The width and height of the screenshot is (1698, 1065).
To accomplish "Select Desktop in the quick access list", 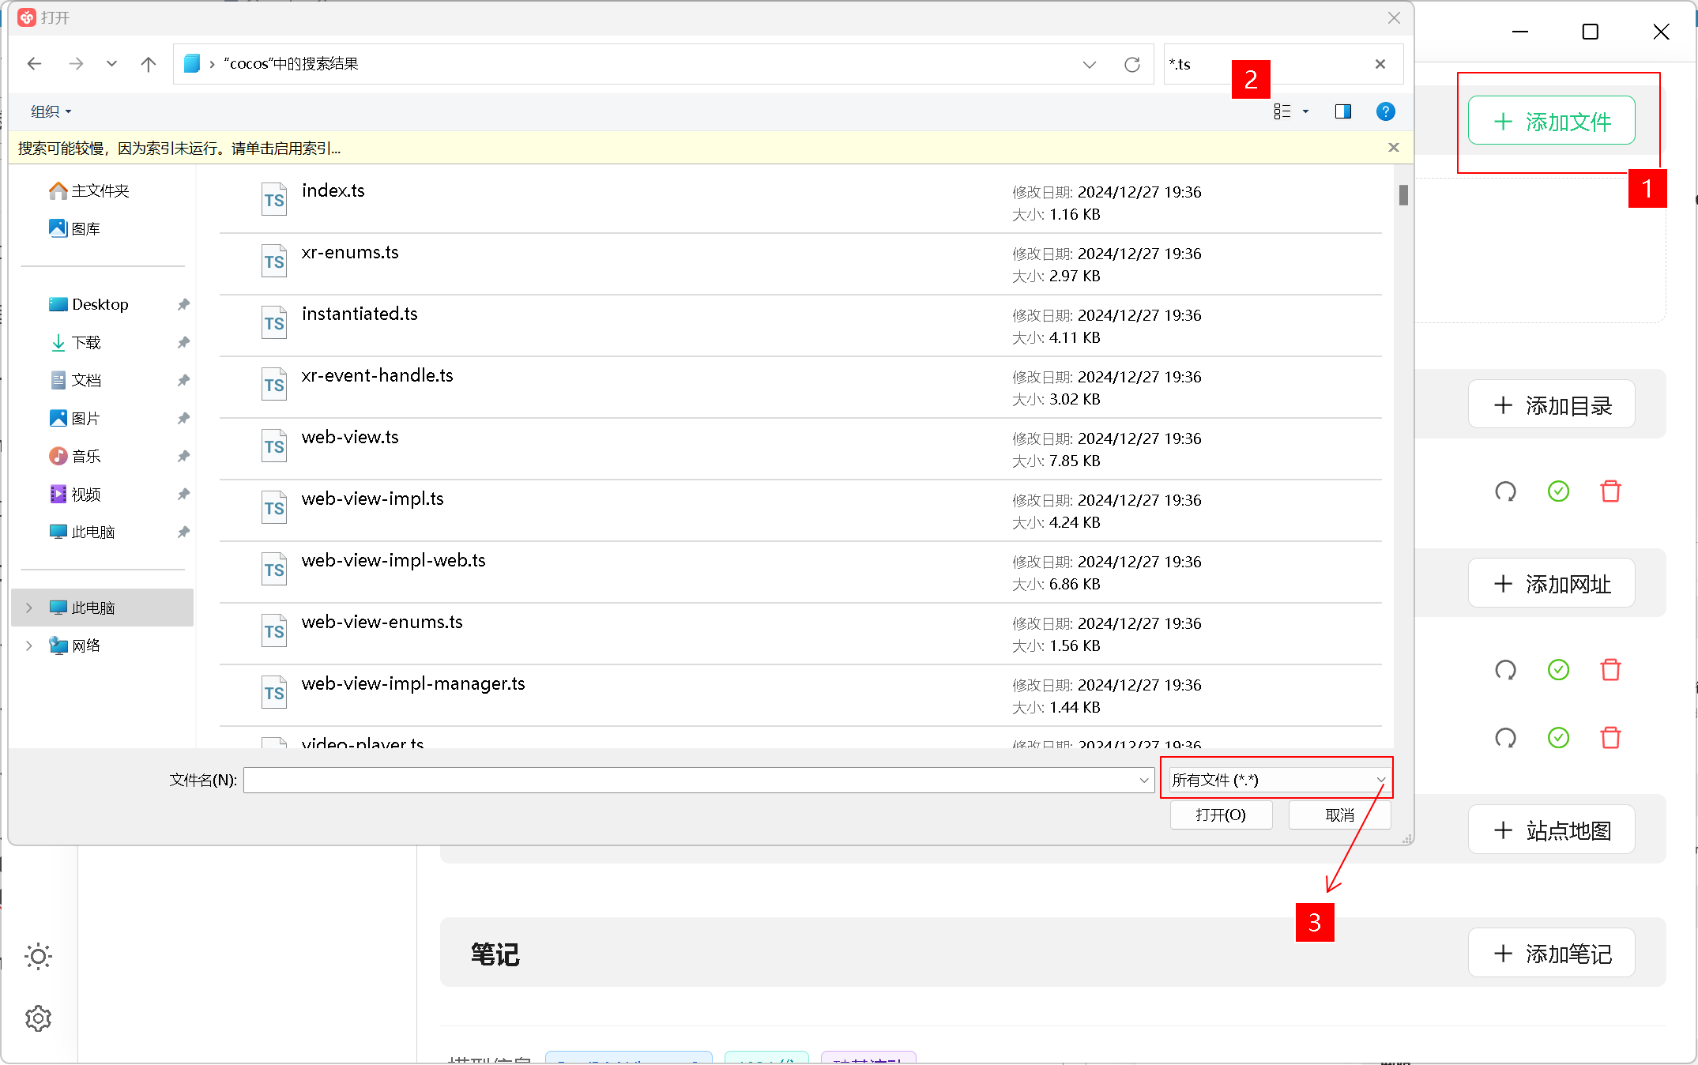I will tap(100, 304).
